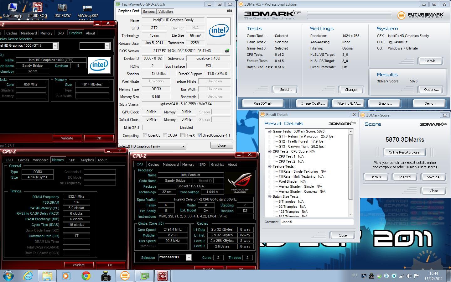Click the Intel logo in GPU-Z

[x=218, y=30]
